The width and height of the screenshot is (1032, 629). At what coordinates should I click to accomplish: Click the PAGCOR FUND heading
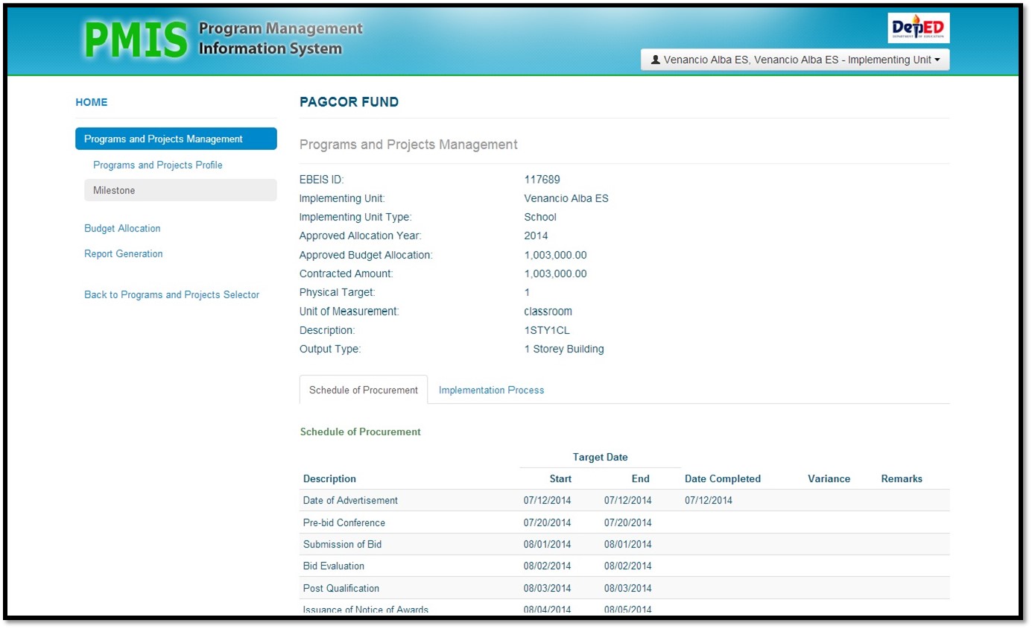click(349, 102)
